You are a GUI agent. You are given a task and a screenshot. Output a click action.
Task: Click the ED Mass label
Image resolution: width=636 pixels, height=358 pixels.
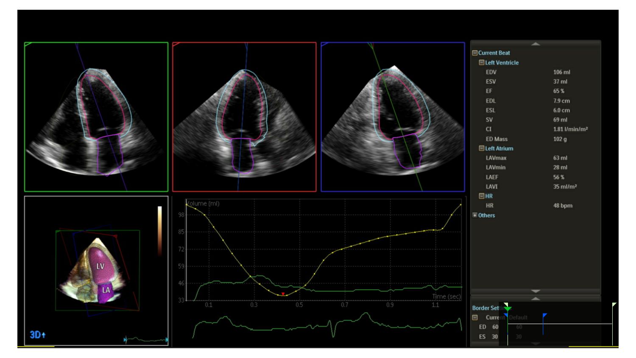(x=497, y=139)
